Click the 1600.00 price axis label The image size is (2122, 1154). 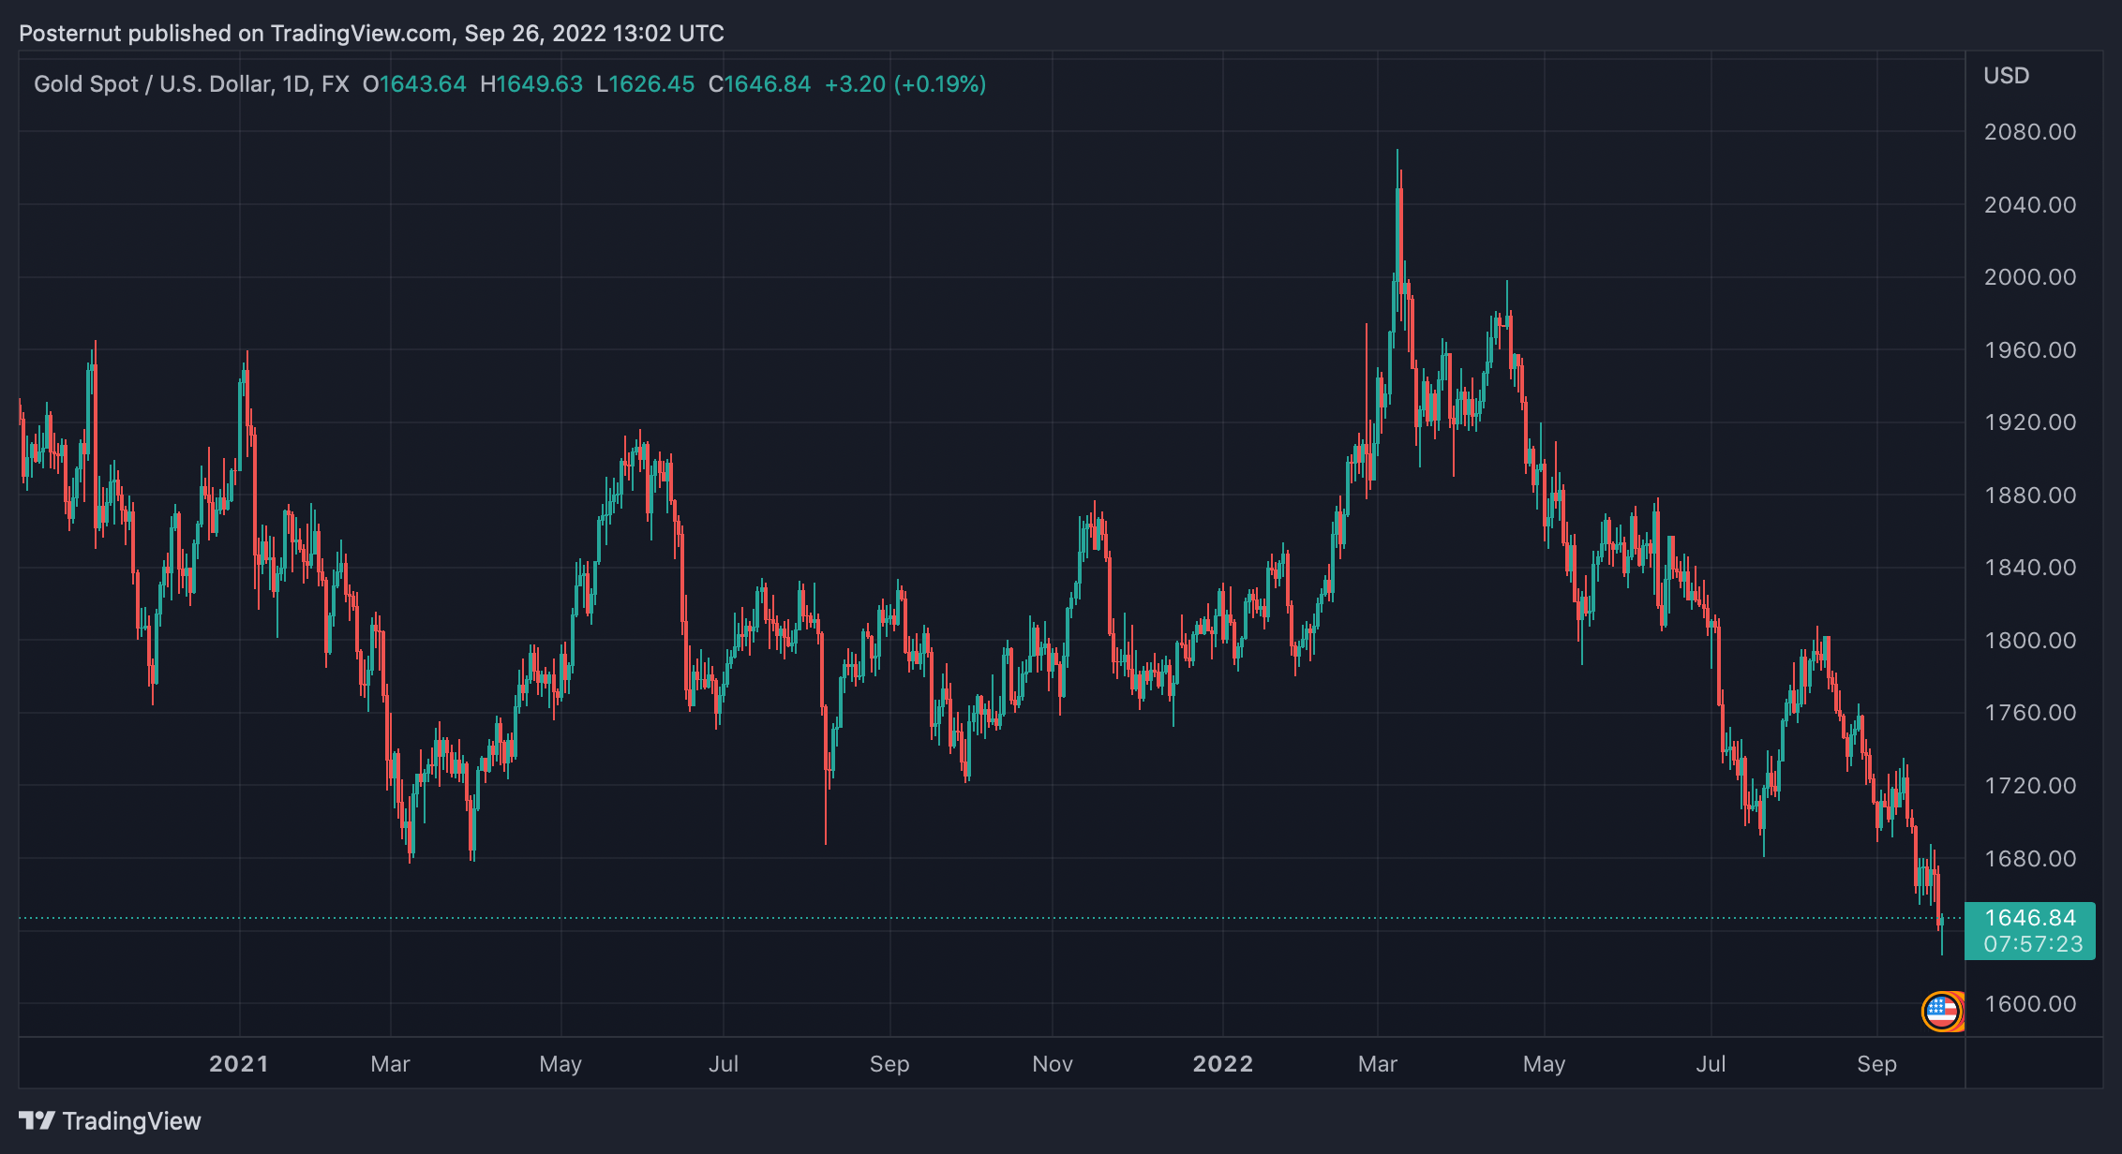(x=2030, y=1004)
